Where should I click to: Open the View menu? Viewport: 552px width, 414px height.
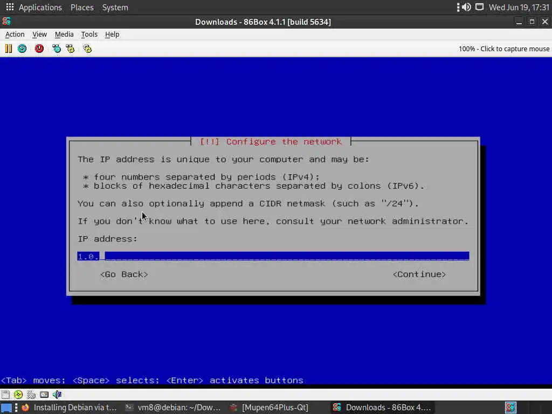click(x=39, y=34)
